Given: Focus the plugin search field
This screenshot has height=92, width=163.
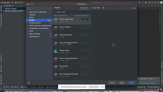Looking at the screenshot, I should [72, 12].
